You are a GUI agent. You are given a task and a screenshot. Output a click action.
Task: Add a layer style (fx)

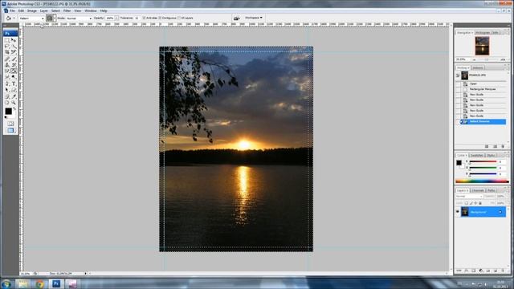click(467, 271)
